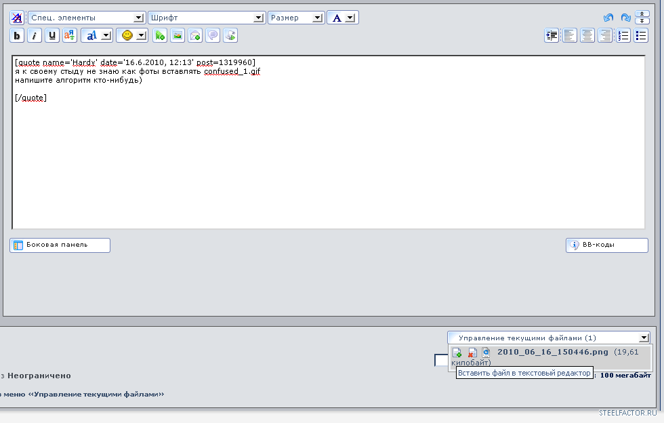Open the Спец. элементы dropdown

coord(87,18)
